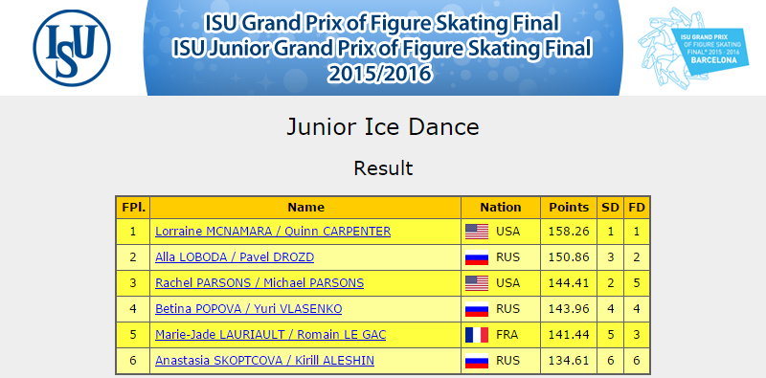Open Alla LOBODA / Pavel DROZD link
The width and height of the screenshot is (766, 378).
[x=235, y=256]
